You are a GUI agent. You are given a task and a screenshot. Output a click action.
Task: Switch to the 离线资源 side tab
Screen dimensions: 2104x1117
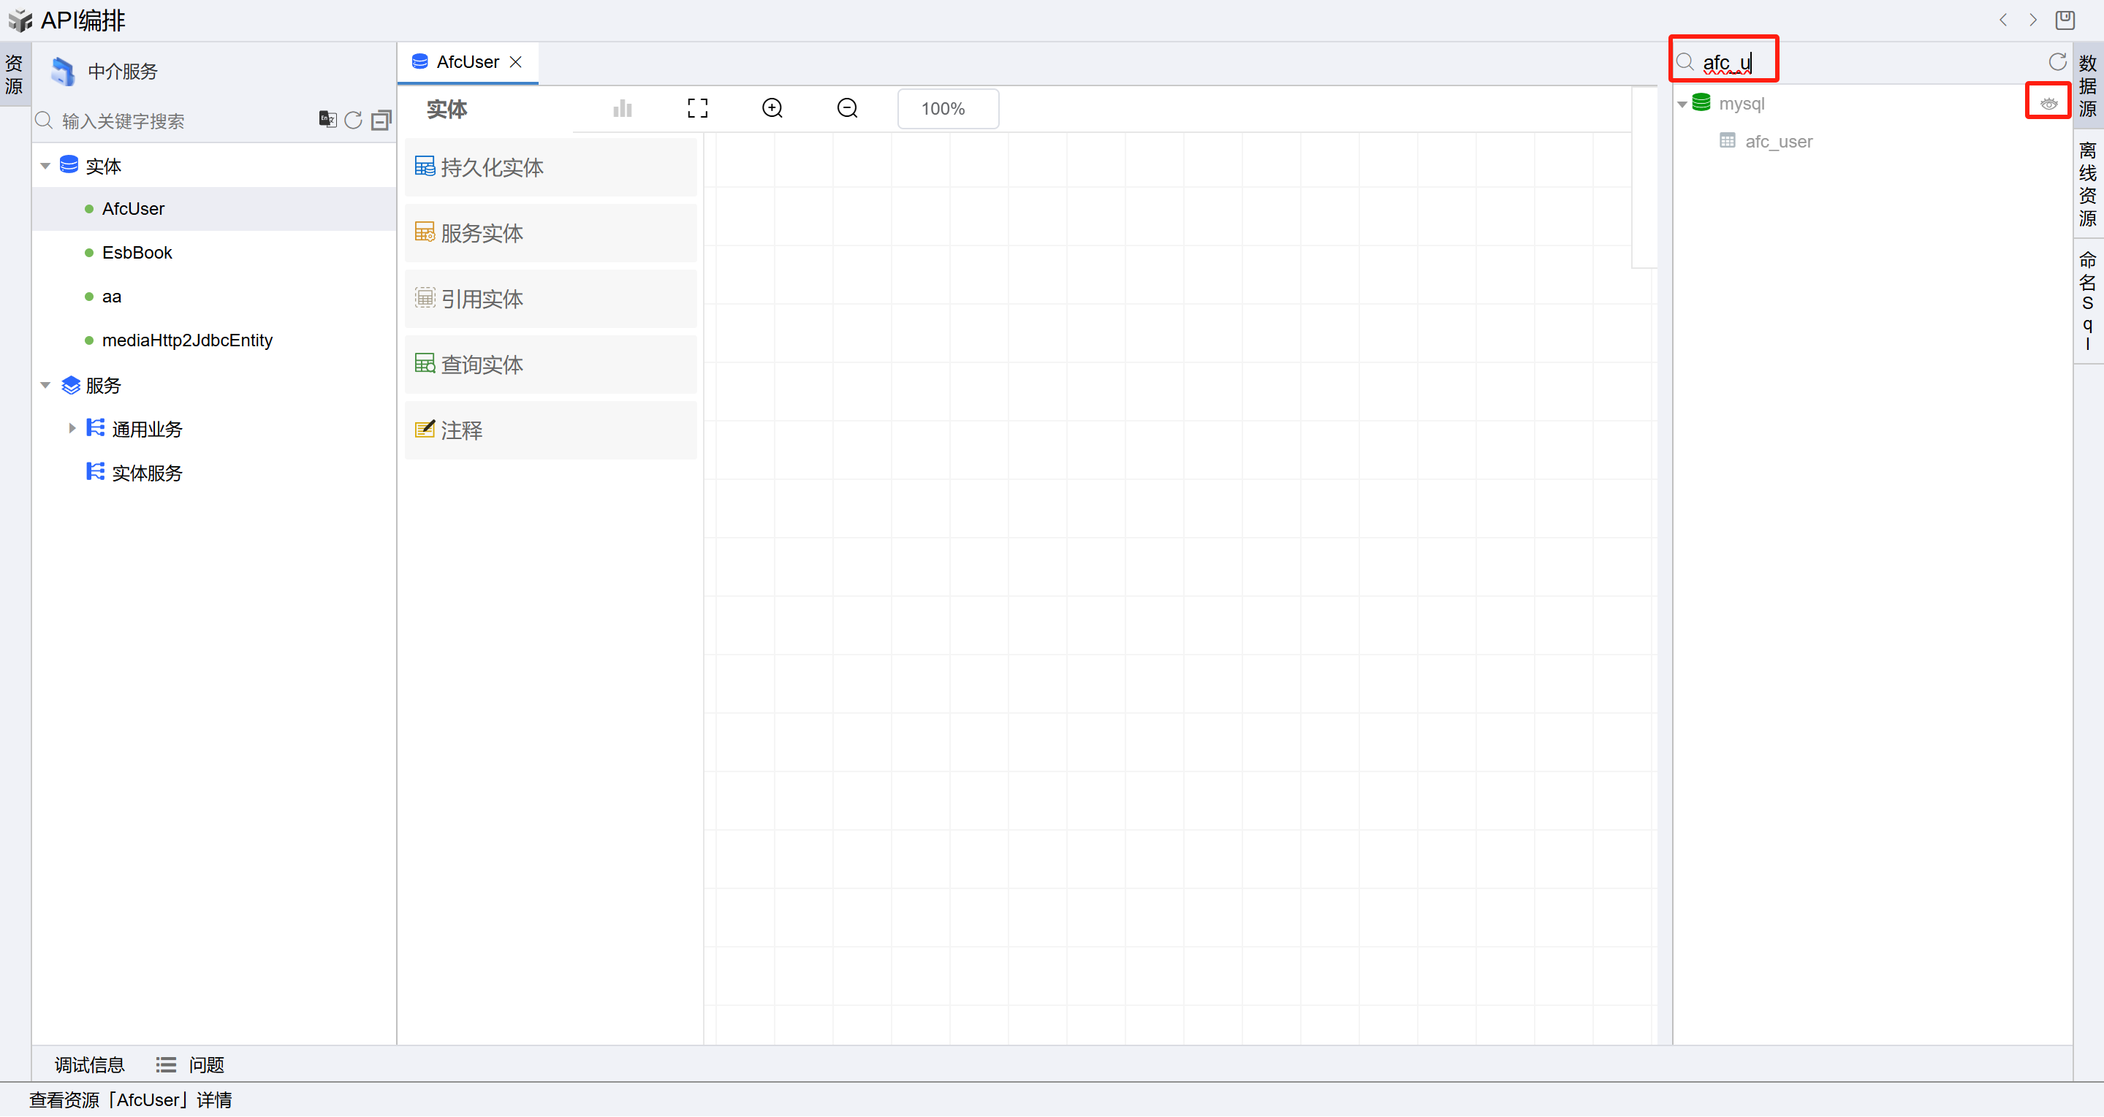2087,183
